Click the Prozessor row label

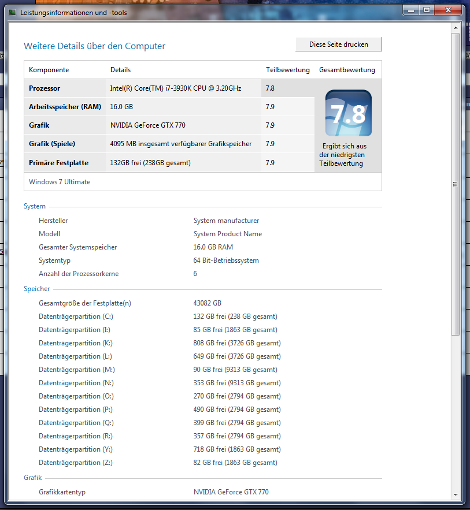click(45, 88)
